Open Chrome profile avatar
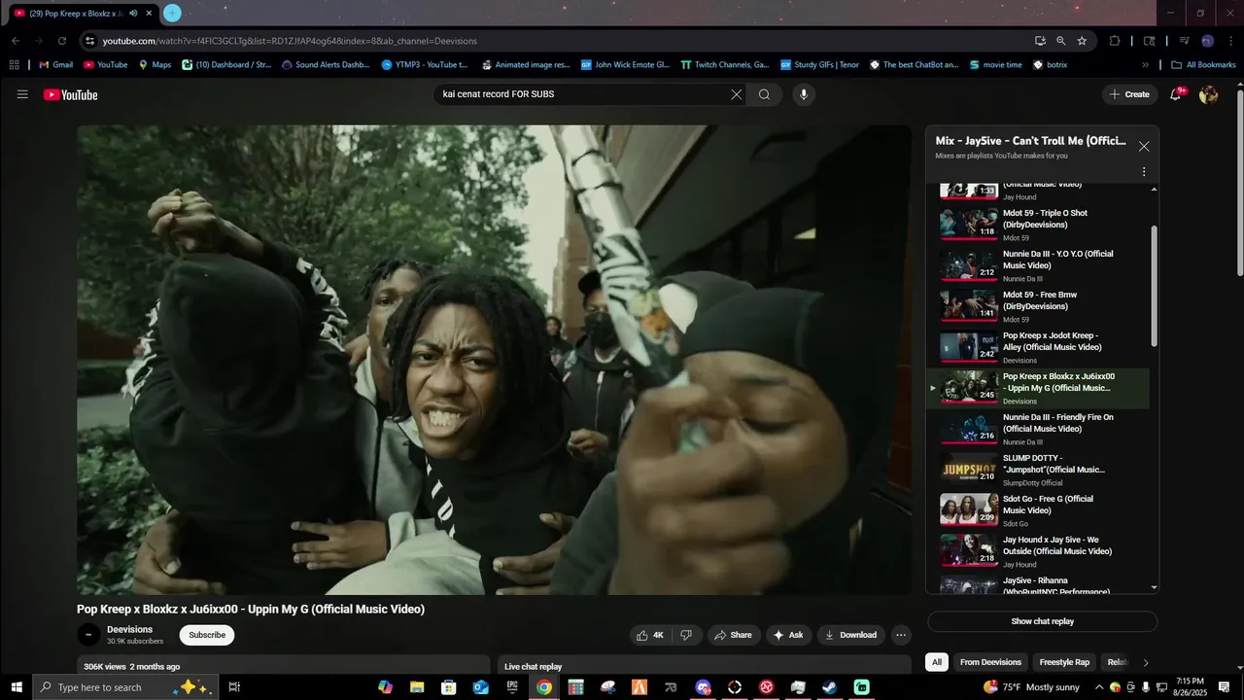 1208,41
